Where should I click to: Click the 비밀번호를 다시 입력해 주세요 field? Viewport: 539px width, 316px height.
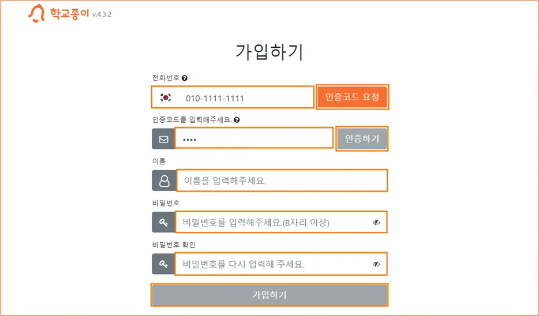pyautogui.click(x=271, y=264)
